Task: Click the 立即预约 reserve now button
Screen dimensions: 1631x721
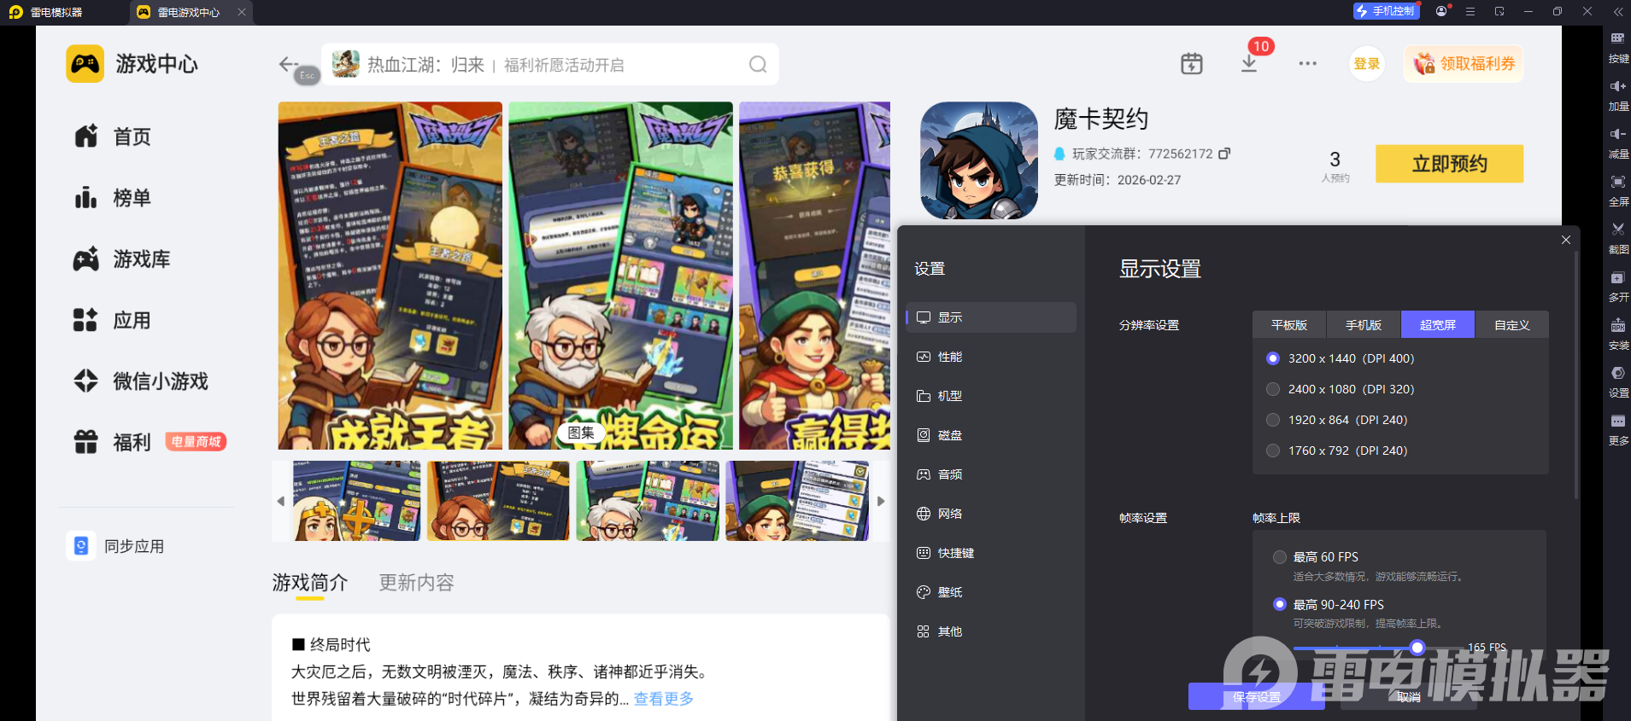Action: click(1449, 164)
